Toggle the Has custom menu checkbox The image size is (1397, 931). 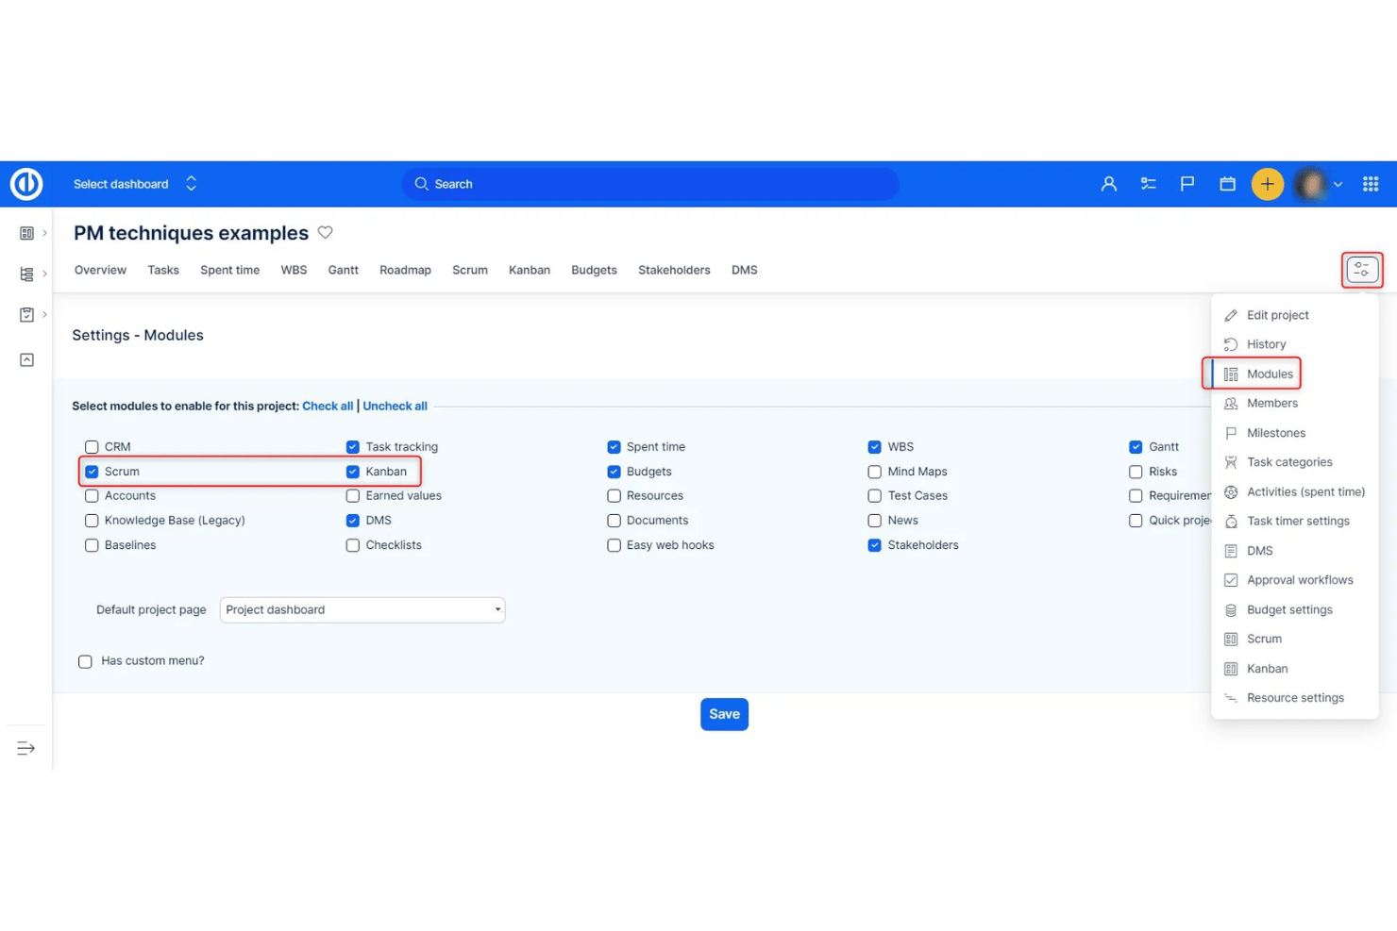coord(85,661)
